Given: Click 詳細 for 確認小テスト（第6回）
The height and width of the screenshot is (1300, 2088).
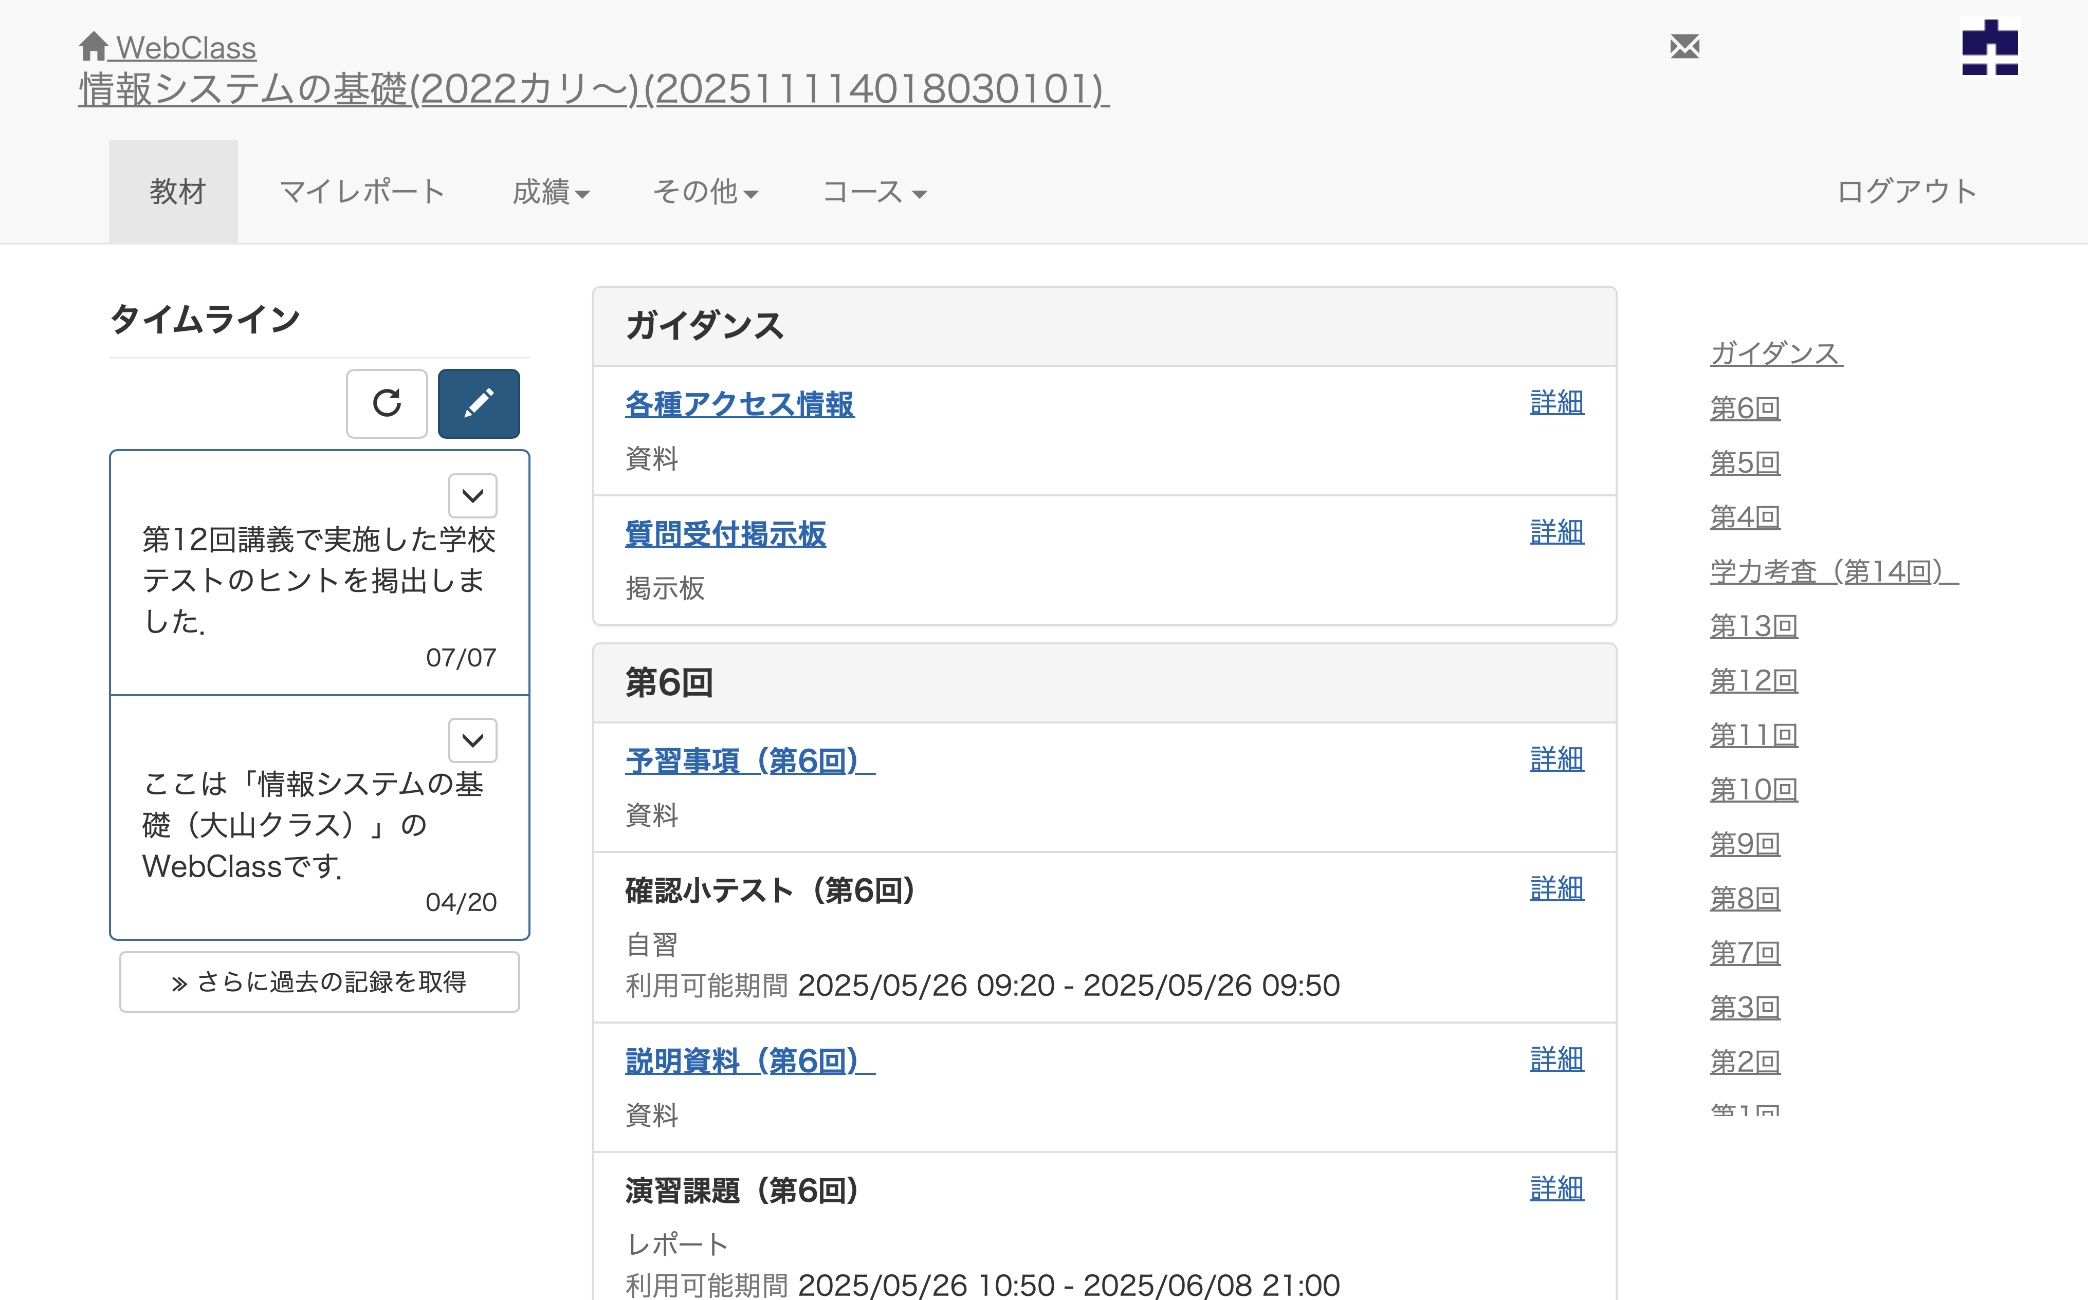Looking at the screenshot, I should point(1556,888).
